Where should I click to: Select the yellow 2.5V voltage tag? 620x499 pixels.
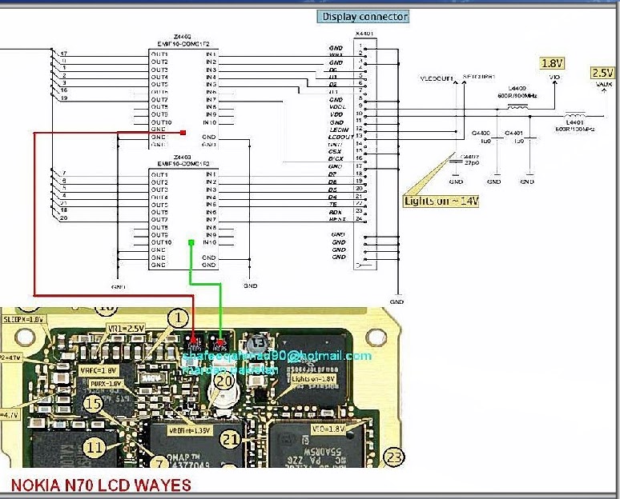pos(602,73)
